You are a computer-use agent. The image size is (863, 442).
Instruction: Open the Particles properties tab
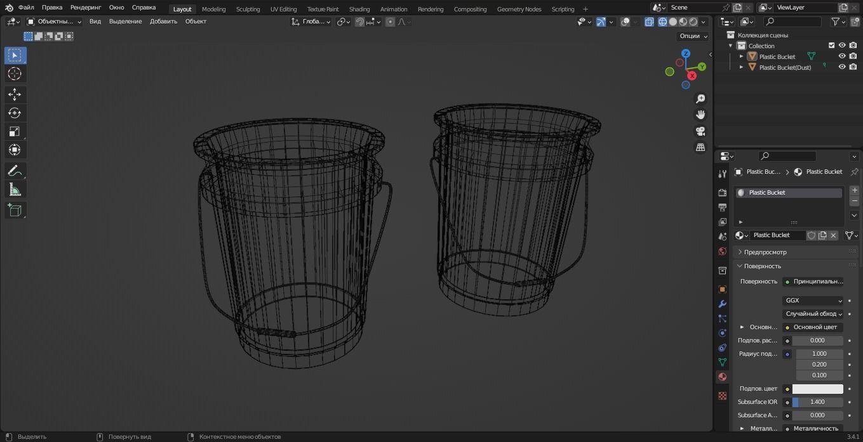[x=722, y=318]
